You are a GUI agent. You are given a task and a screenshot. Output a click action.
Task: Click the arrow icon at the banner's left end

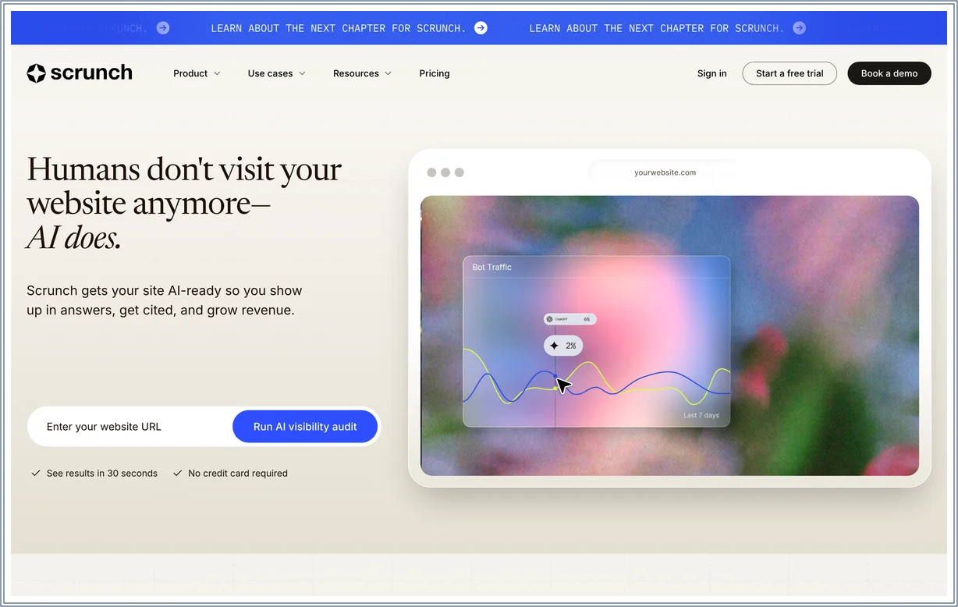pos(162,28)
